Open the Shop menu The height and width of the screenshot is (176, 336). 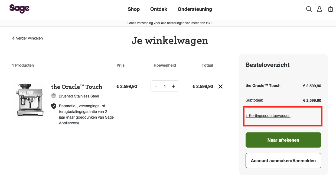[x=134, y=9]
